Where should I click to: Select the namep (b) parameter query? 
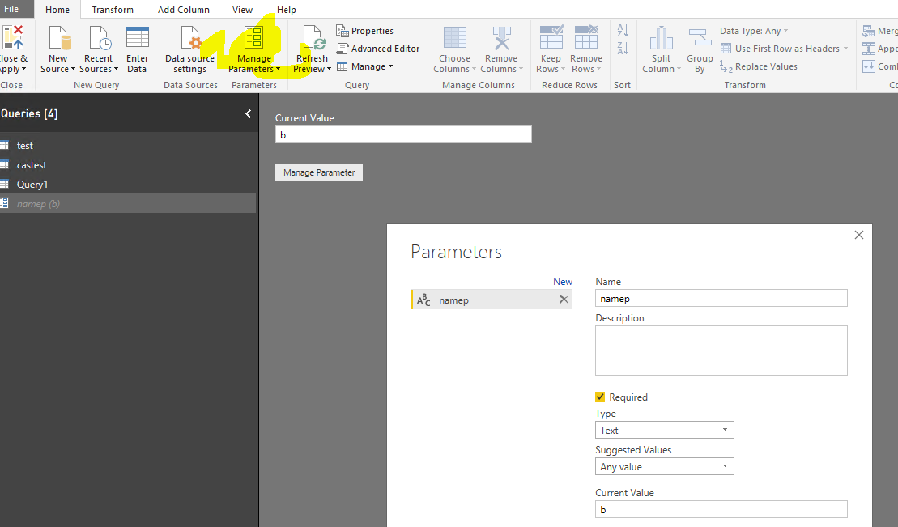pos(128,204)
